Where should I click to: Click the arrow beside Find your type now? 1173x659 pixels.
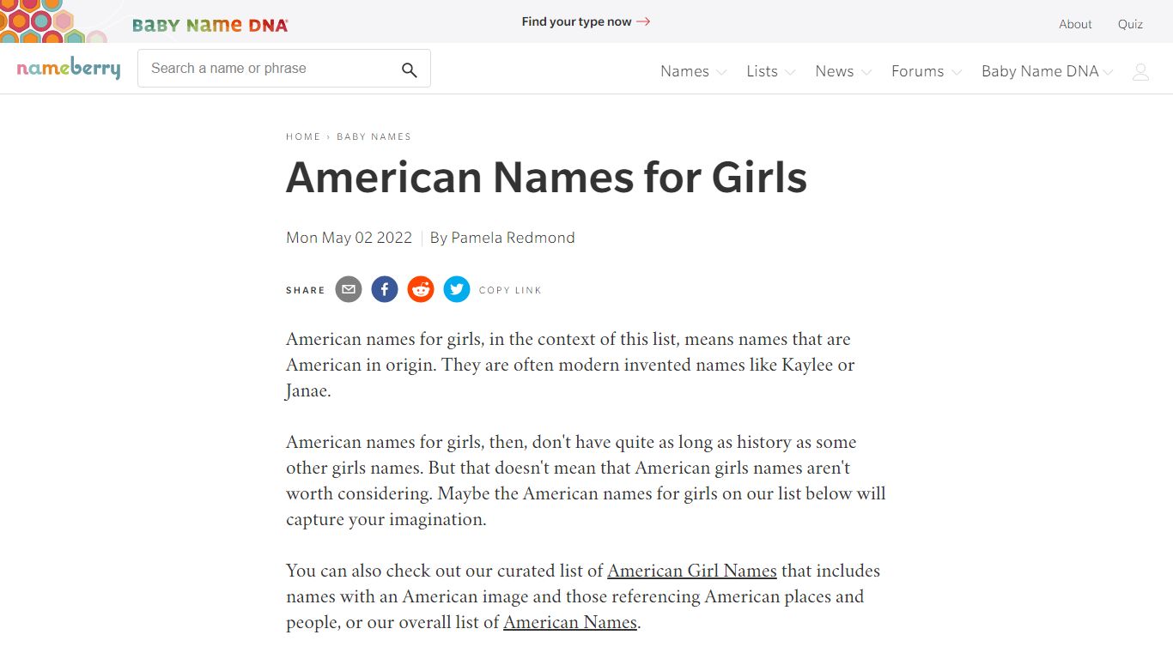coord(643,21)
